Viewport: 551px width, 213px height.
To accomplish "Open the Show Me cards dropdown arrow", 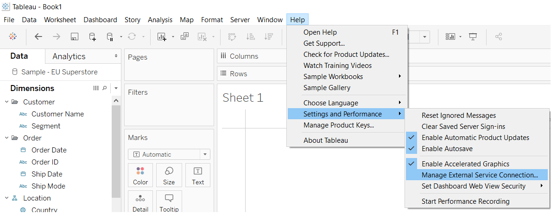I will pyautogui.click(x=460, y=37).
